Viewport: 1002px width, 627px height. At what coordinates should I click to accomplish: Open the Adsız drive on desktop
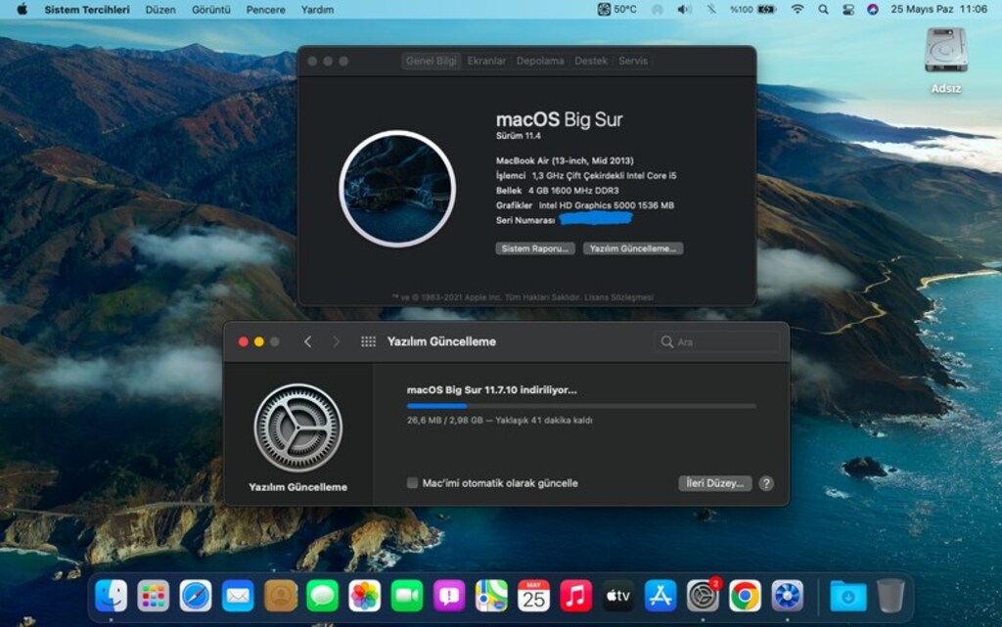tap(946, 61)
